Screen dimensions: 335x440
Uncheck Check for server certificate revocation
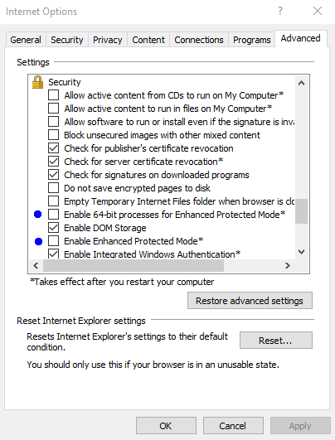pyautogui.click(x=53, y=162)
